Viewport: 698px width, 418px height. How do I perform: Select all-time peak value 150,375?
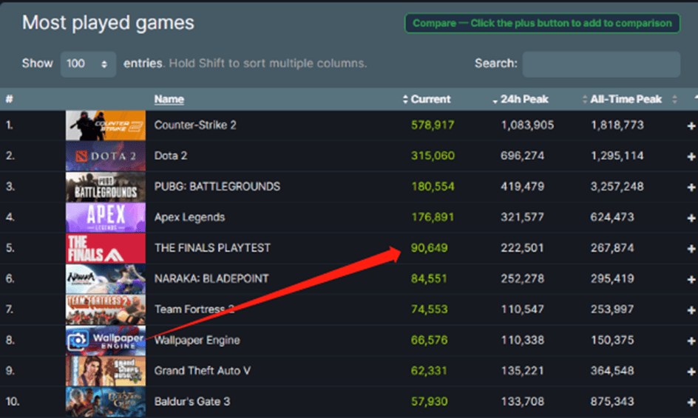coord(612,340)
